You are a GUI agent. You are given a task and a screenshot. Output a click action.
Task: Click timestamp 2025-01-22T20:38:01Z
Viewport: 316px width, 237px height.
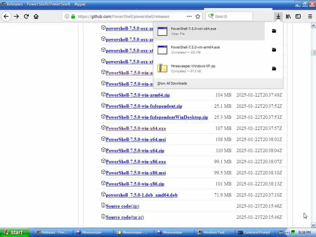[x=259, y=139]
